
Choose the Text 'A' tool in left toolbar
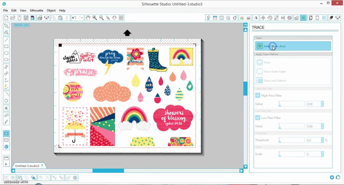(x=6, y=108)
